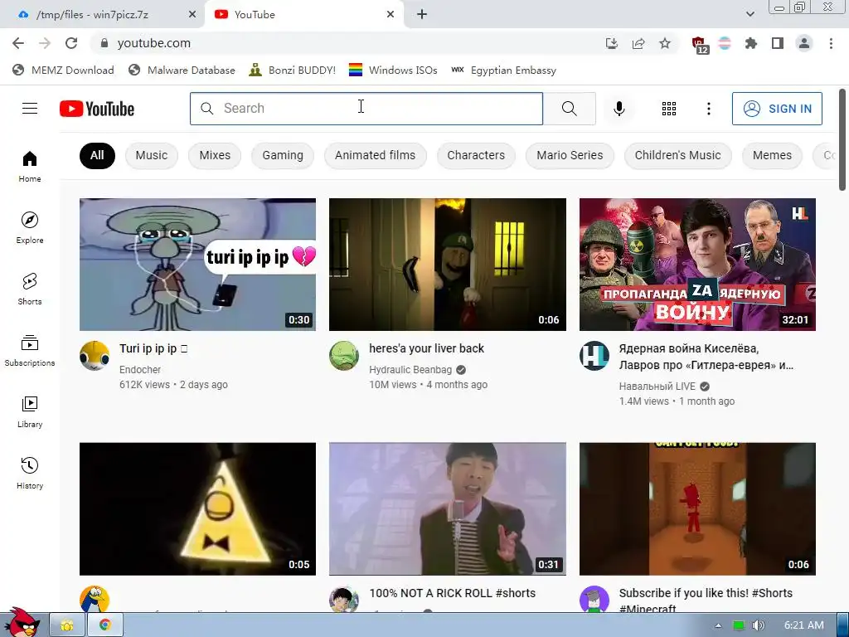Click the taskbar volume speaker icon
The height and width of the screenshot is (637, 849).
(x=758, y=625)
